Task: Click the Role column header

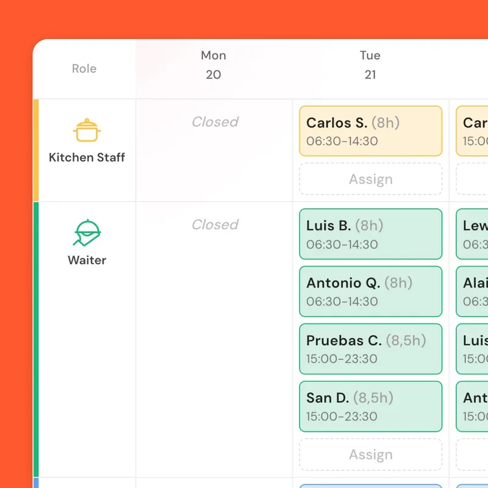Action: 84,68
